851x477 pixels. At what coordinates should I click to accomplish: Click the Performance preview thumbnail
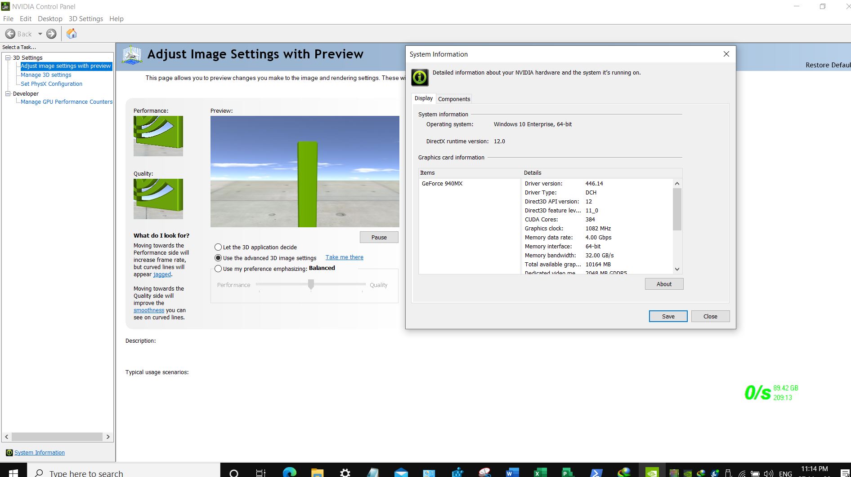point(158,136)
